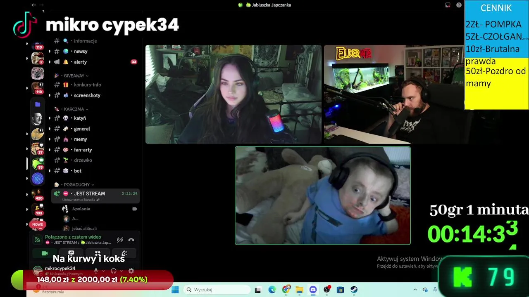The height and width of the screenshot is (297, 529).
Task: Click the red NOWE unread pill
Action: pyautogui.click(x=38, y=224)
